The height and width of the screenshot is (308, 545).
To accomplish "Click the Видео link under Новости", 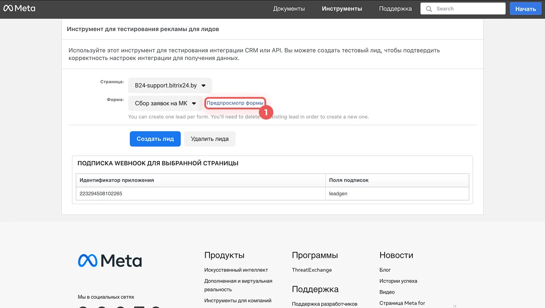I will pos(387,292).
